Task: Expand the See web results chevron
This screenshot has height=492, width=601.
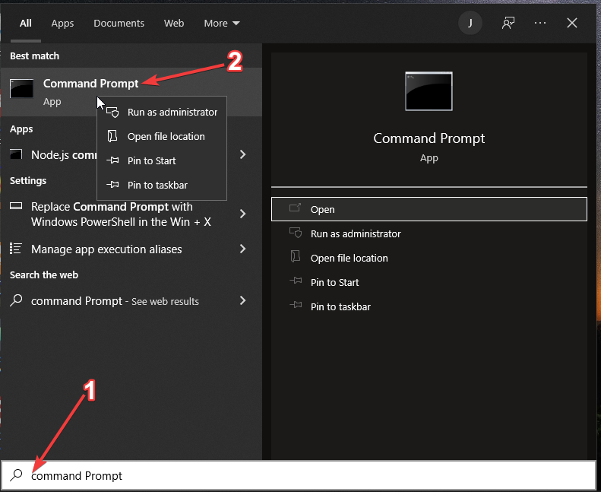Action: click(x=242, y=300)
